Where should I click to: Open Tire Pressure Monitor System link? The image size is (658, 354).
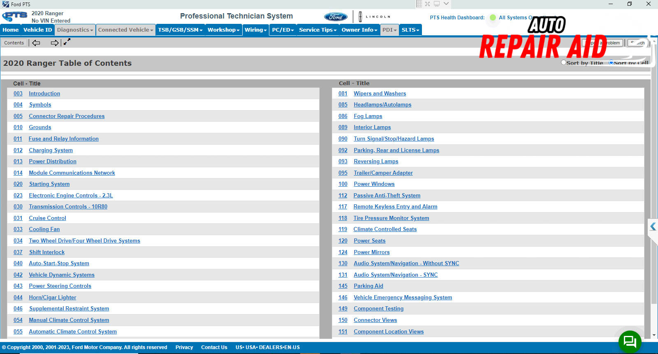392,218
